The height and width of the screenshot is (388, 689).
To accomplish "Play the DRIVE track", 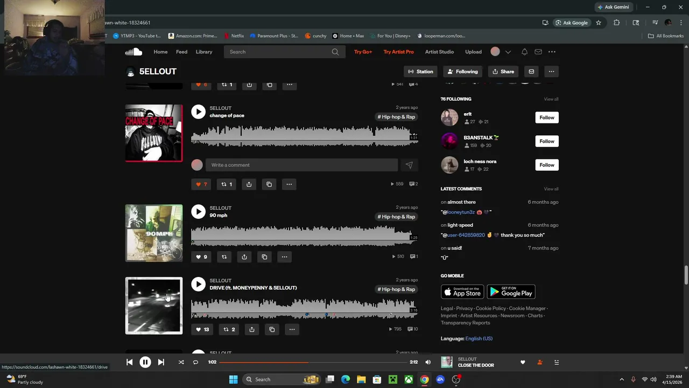I will (x=198, y=284).
